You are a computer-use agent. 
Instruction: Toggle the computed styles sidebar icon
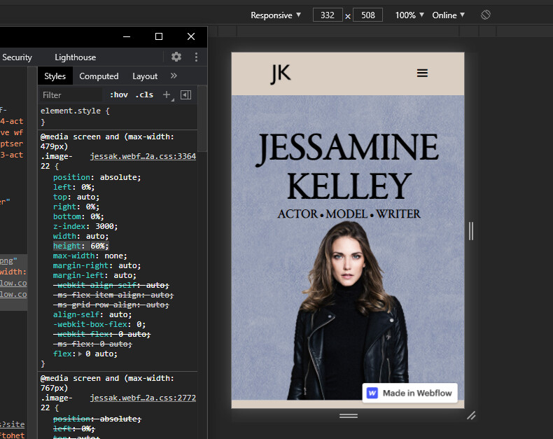point(185,95)
